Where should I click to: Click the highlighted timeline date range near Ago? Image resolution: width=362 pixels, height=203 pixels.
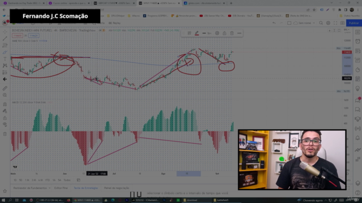pos(188,174)
